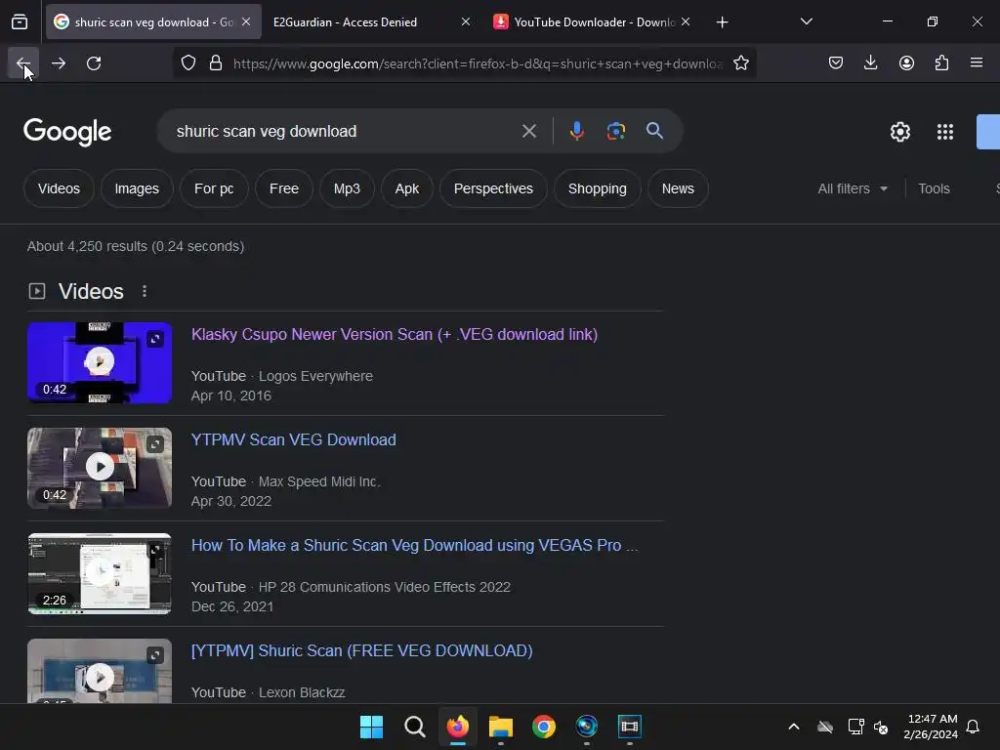Start voice search with microphone
This screenshot has width=1000, height=750.
point(576,132)
